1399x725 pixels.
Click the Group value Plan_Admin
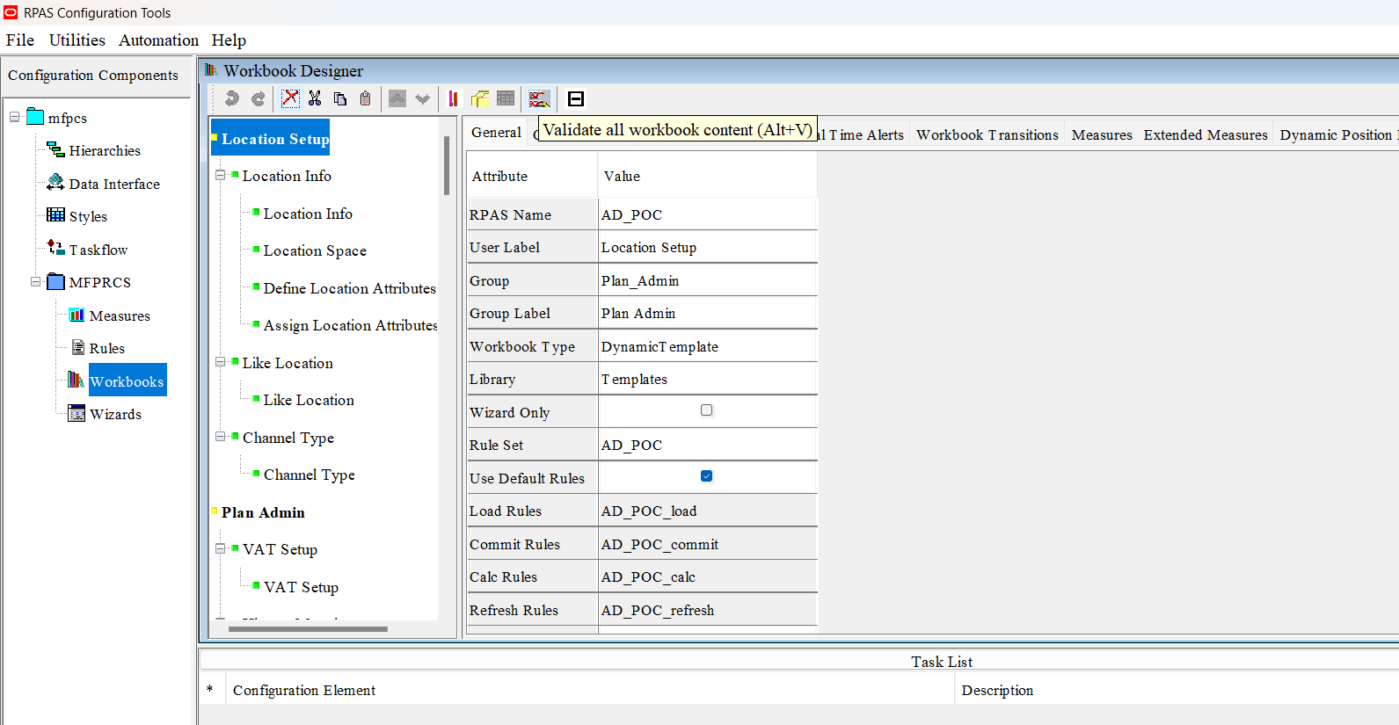tap(708, 280)
